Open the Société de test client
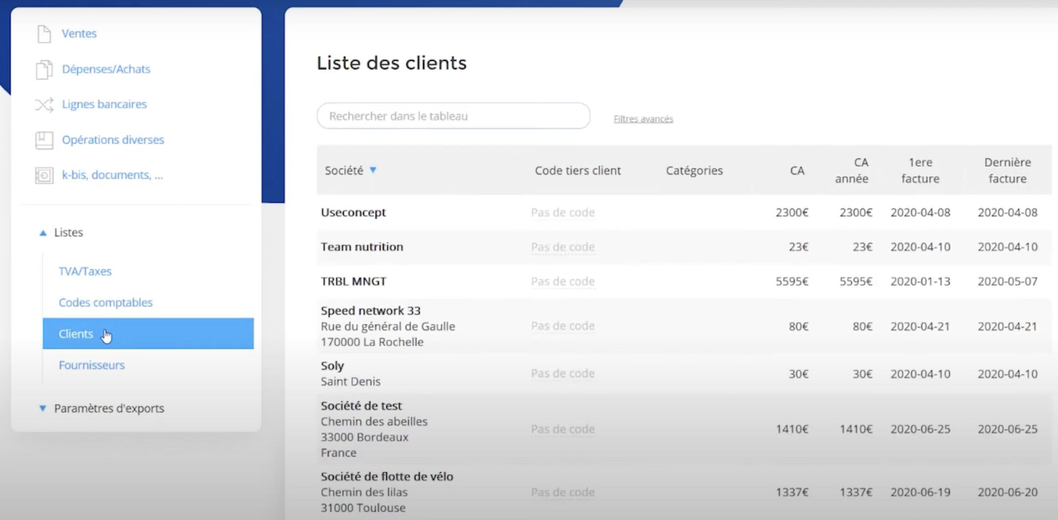1058x520 pixels. 361,406
